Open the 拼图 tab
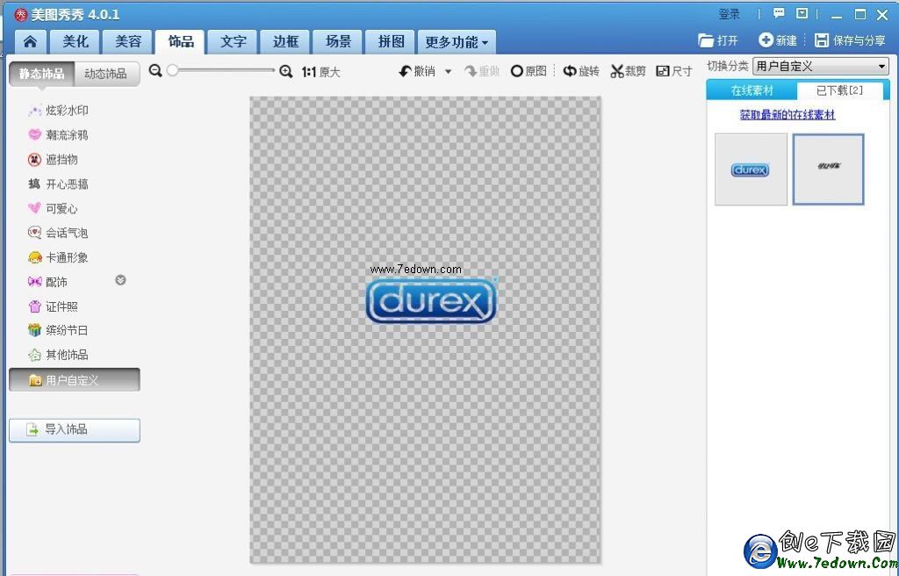This screenshot has height=576, width=899. (391, 42)
